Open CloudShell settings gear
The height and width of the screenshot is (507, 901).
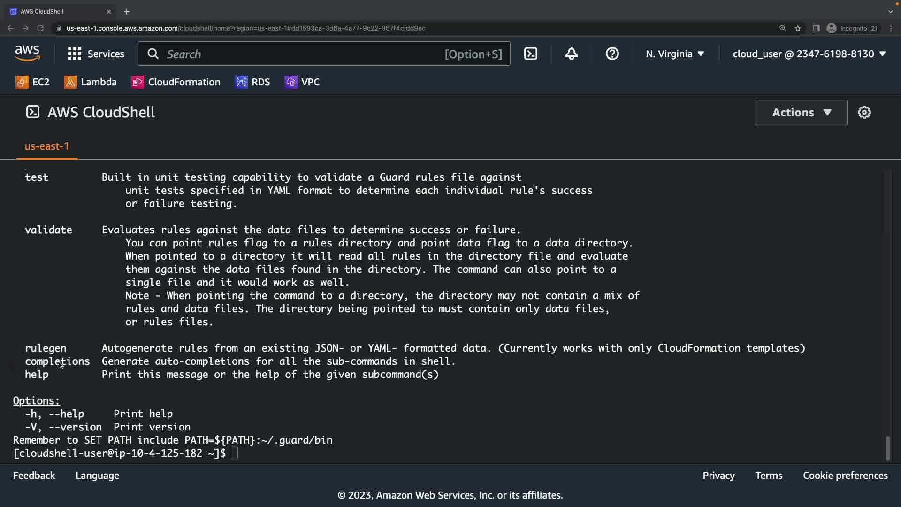tap(864, 113)
